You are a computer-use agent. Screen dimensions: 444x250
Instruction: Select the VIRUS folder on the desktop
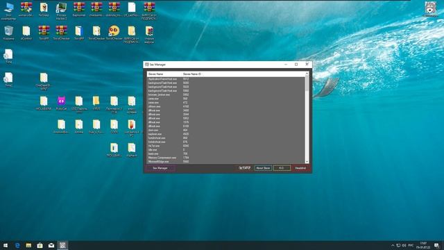[96, 103]
